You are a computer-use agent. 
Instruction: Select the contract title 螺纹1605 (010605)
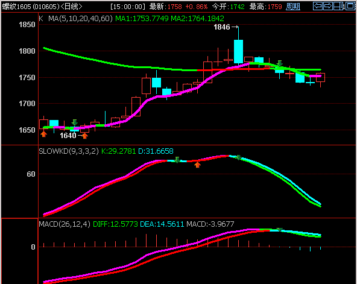click(x=31, y=7)
